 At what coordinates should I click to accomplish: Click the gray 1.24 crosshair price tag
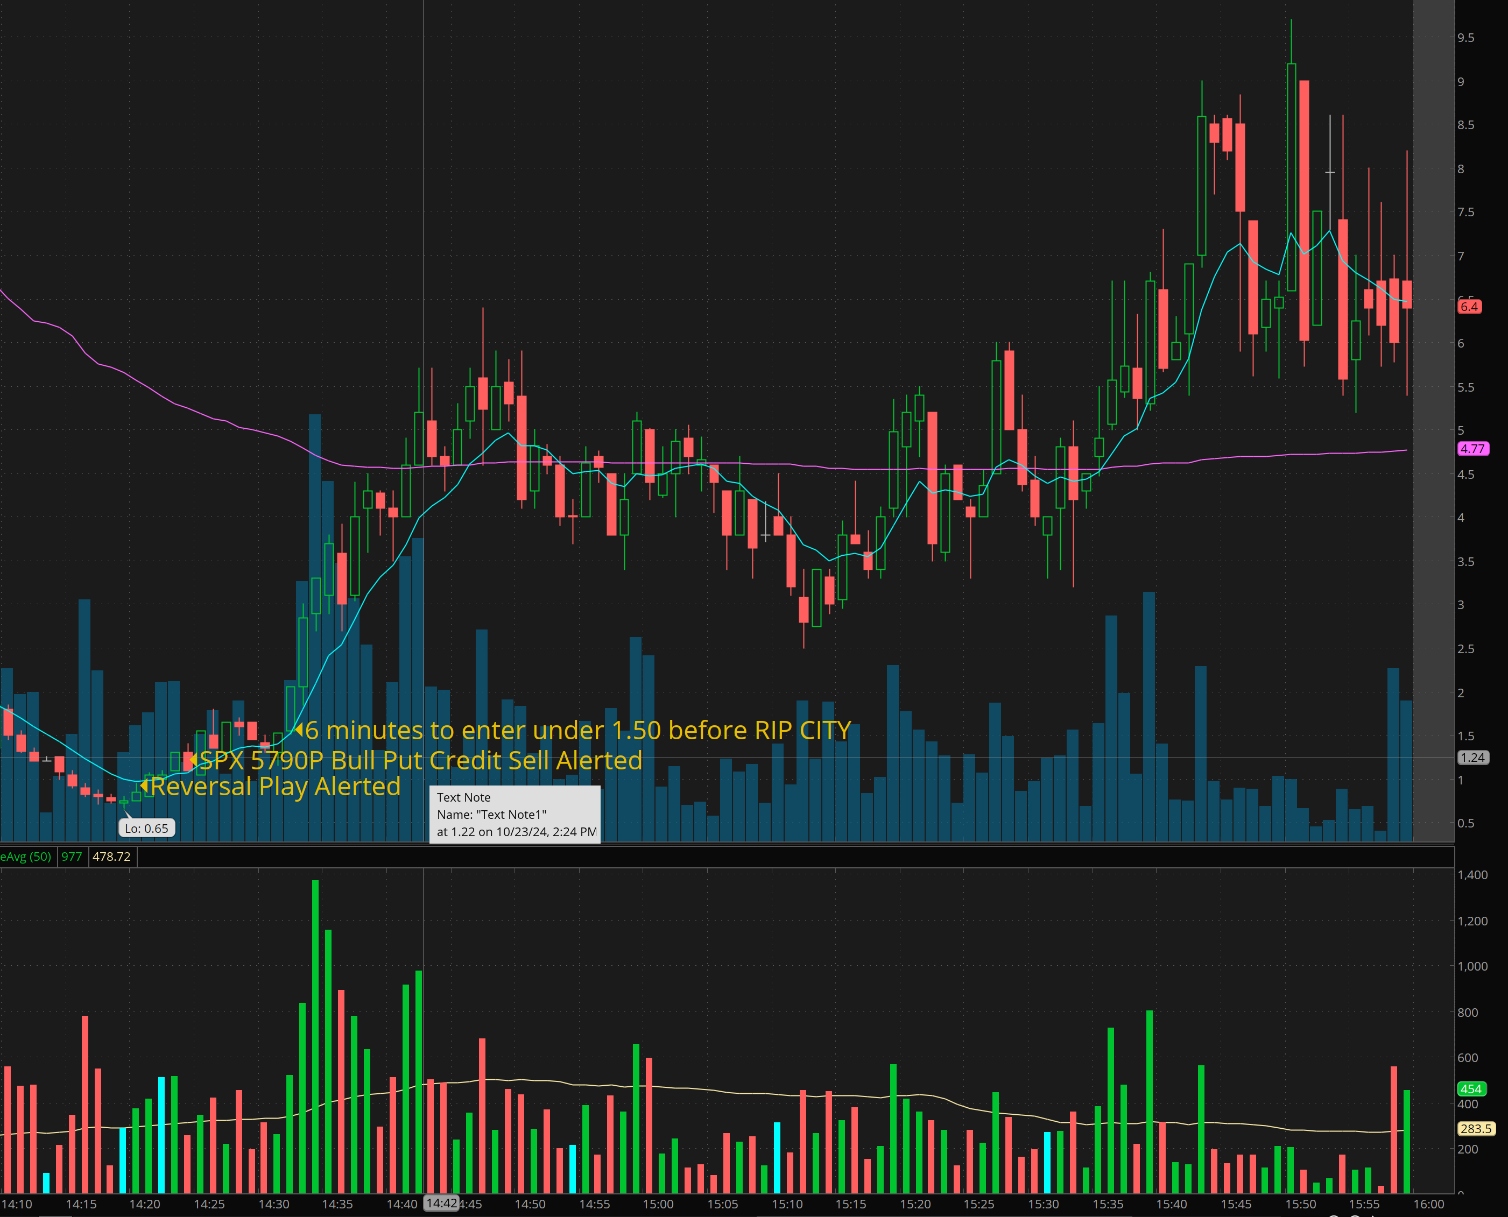(1472, 758)
